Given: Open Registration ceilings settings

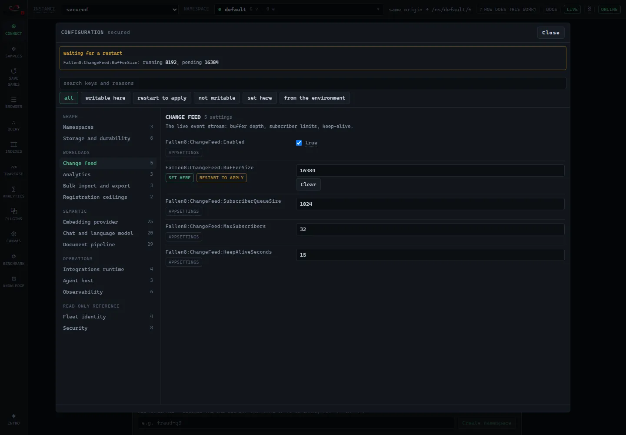Looking at the screenshot, I should point(108,197).
